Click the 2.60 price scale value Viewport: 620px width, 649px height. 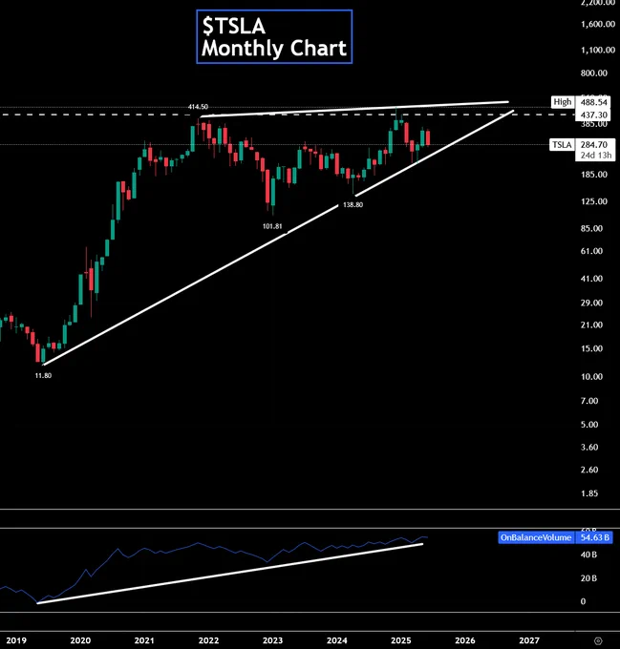589,470
